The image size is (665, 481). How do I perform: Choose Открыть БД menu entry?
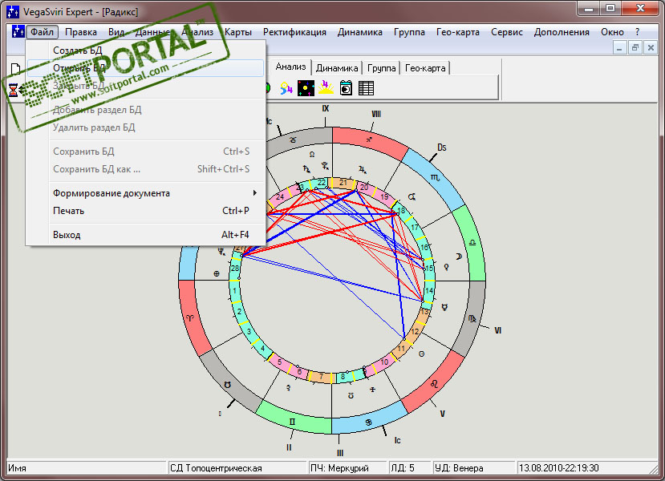click(145, 68)
